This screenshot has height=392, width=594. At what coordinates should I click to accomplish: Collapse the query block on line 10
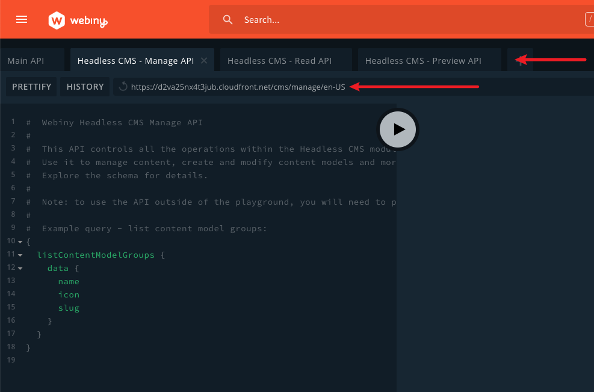pos(20,241)
